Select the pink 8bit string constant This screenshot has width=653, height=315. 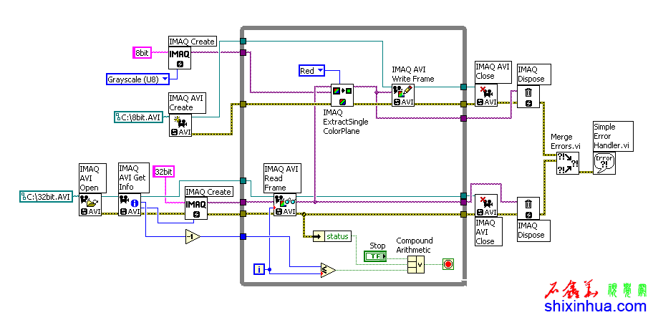142,52
